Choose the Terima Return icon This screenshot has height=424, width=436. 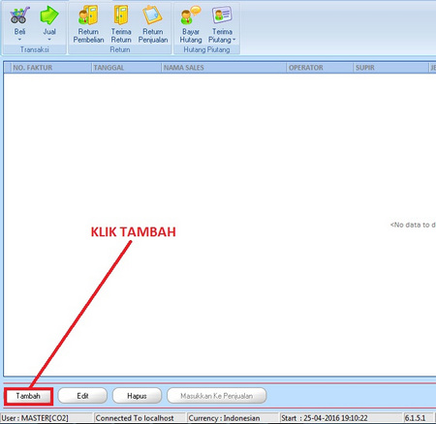tap(121, 15)
